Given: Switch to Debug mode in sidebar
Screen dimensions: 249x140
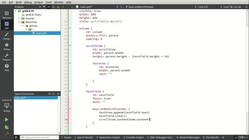Looking at the screenshot, I should pos(7,46).
